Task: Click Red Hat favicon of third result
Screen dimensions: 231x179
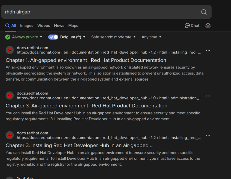Action: (x=10, y=135)
